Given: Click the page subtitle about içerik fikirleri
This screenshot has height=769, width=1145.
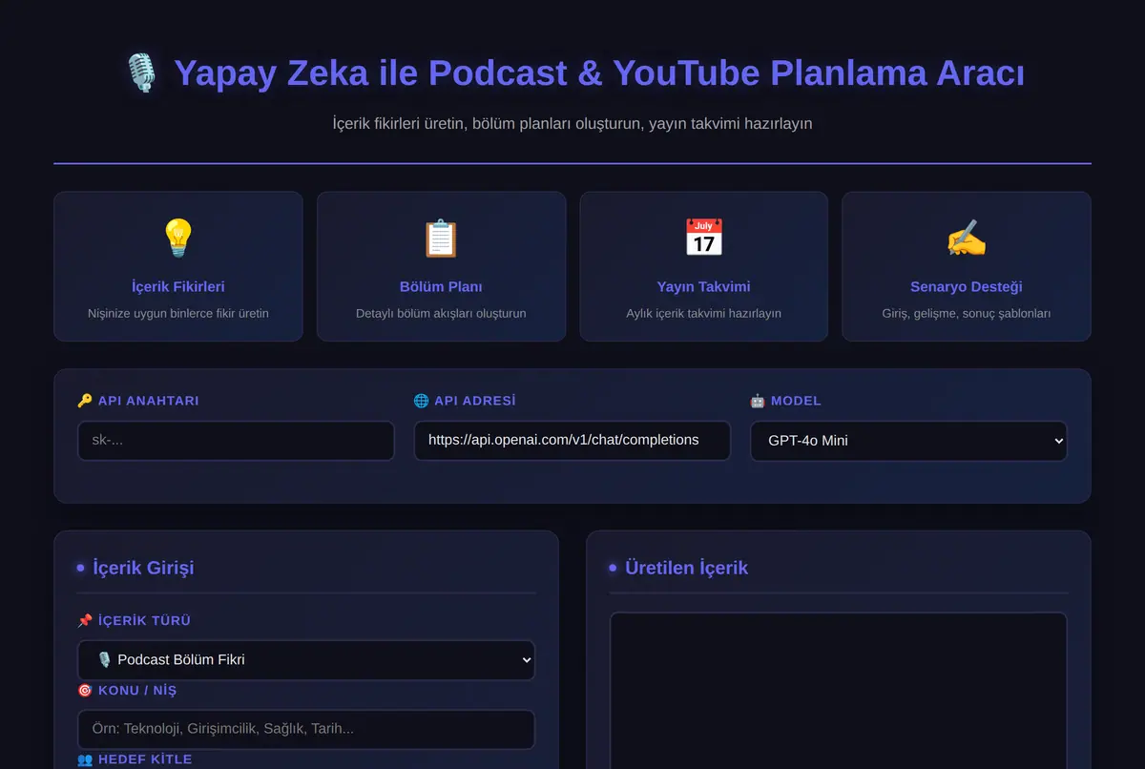Looking at the screenshot, I should tap(572, 123).
